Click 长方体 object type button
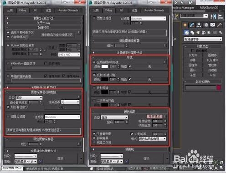The height and width of the screenshot is (173, 226). (193, 55)
